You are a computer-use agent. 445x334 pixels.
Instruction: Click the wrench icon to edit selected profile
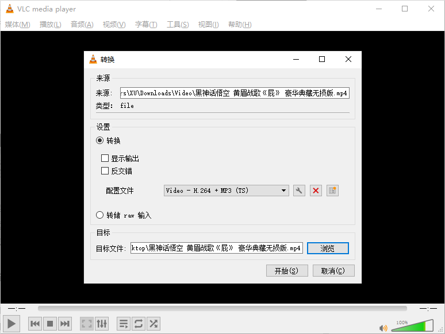click(299, 191)
